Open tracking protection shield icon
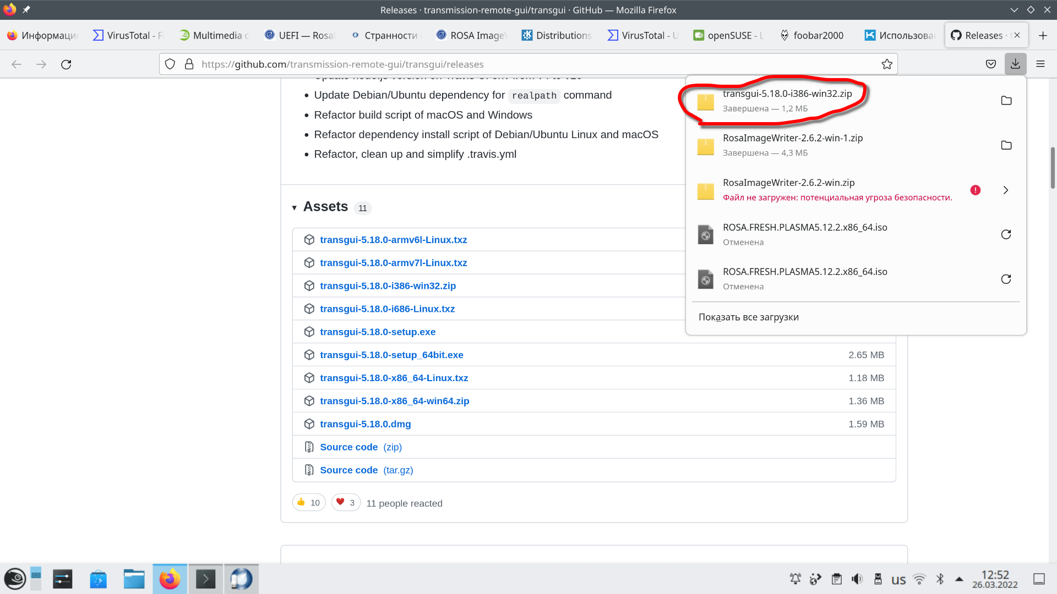1057x594 pixels. click(x=170, y=64)
